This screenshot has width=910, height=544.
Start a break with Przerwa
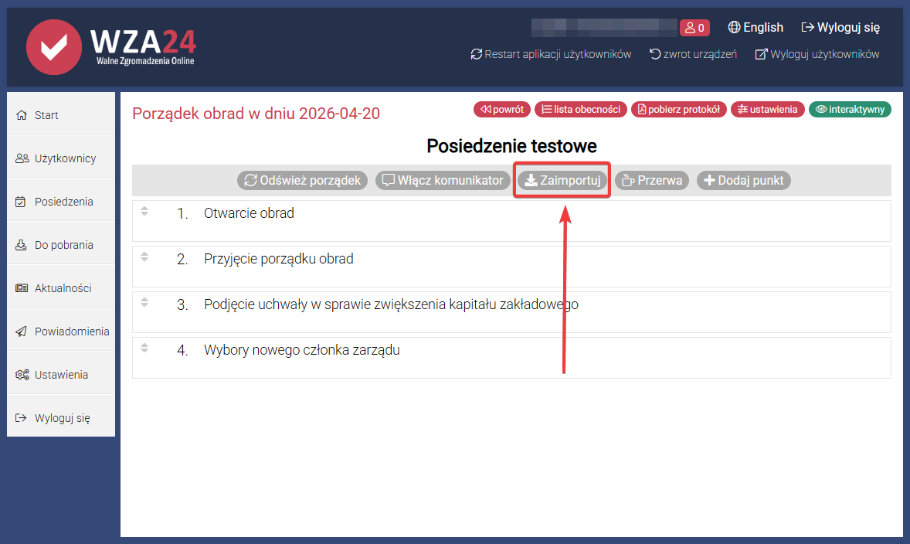[x=651, y=180]
